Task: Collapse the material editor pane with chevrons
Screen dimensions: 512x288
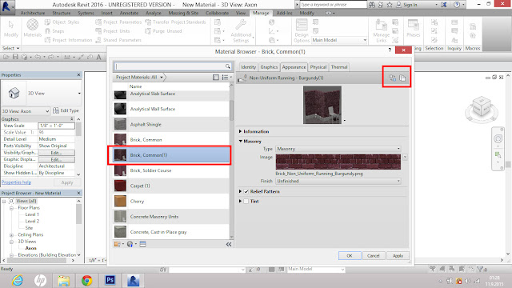Action: (x=229, y=244)
